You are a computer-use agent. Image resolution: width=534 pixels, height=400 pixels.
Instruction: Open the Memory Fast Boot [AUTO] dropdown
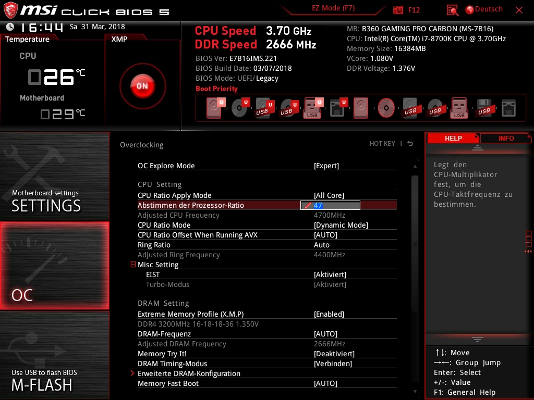pyautogui.click(x=325, y=383)
